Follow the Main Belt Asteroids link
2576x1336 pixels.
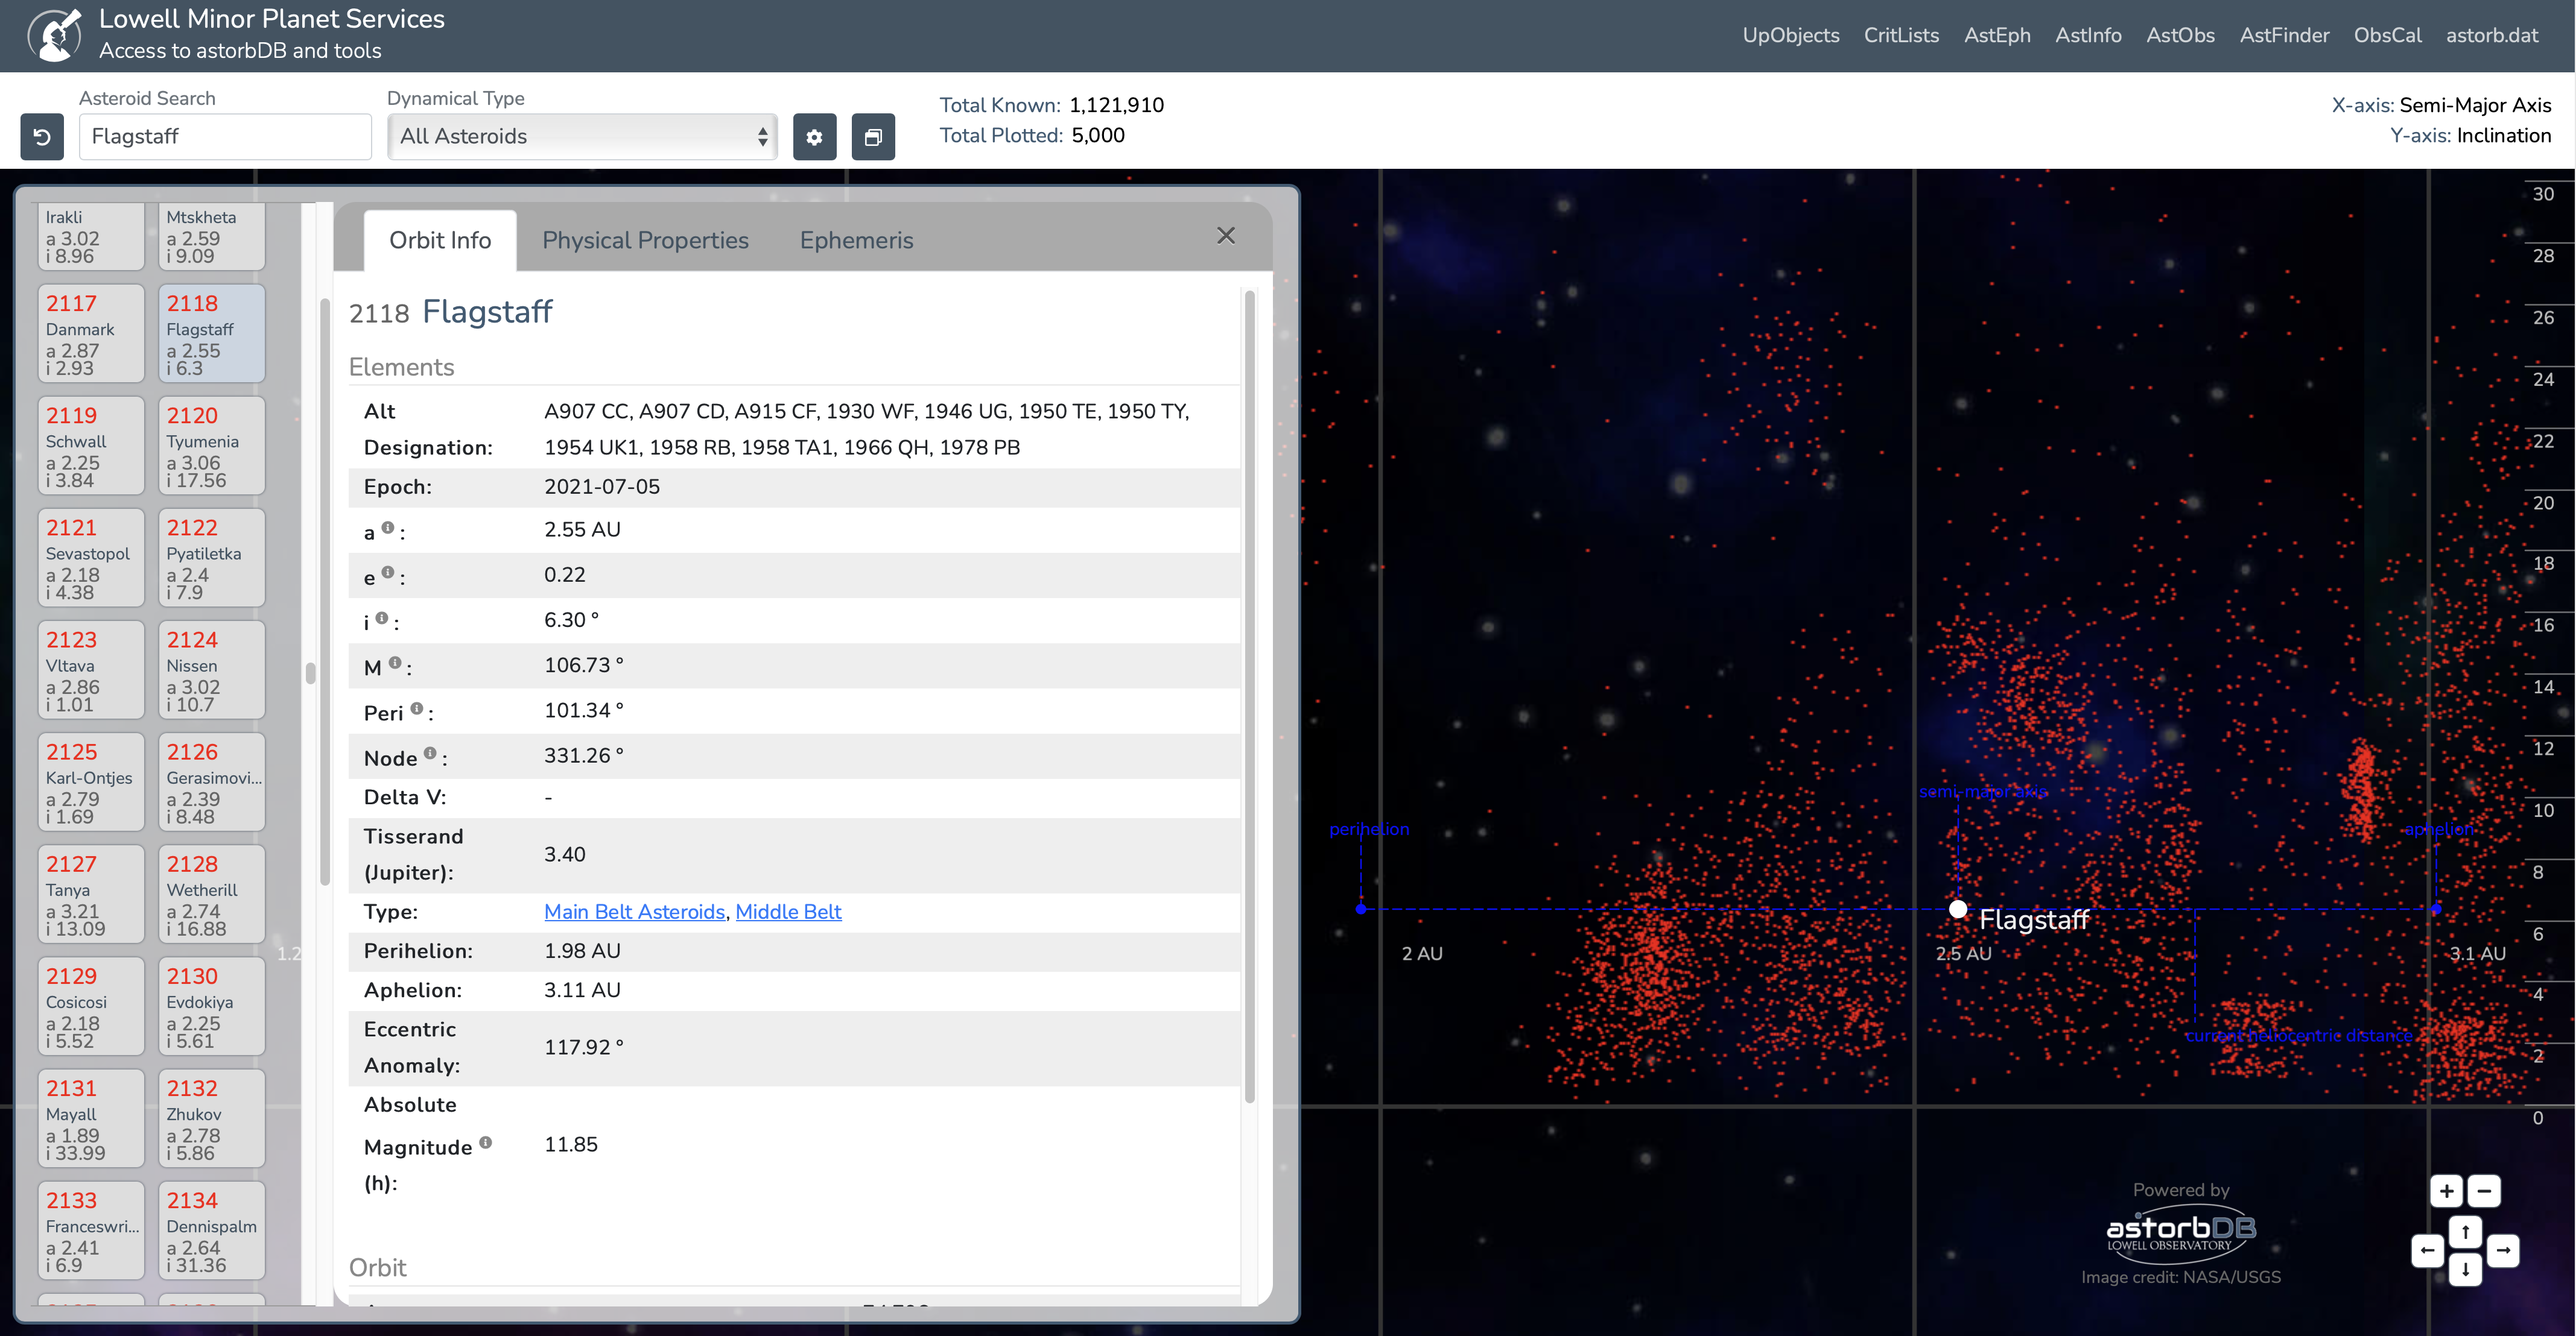click(x=634, y=912)
